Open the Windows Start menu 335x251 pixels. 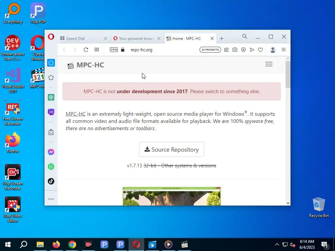click(x=8, y=244)
